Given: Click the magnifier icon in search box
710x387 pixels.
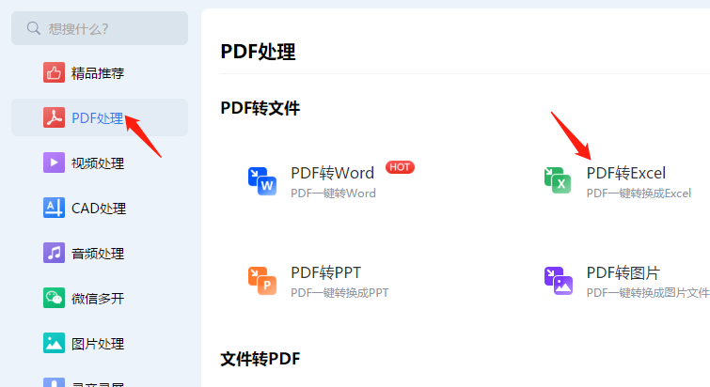Looking at the screenshot, I should point(34,28).
